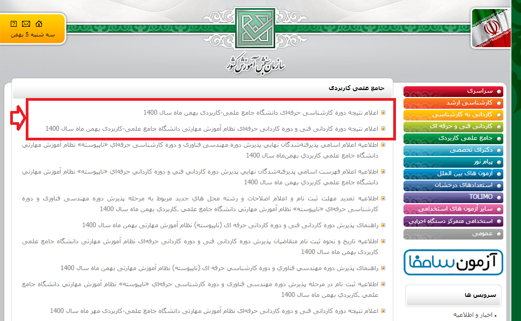Open the اخبار و اطلاعیه link
The height and width of the screenshot is (321, 521).
pos(473,315)
